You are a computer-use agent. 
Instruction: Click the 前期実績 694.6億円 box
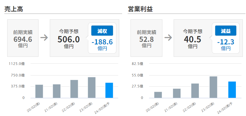[x=23, y=38]
